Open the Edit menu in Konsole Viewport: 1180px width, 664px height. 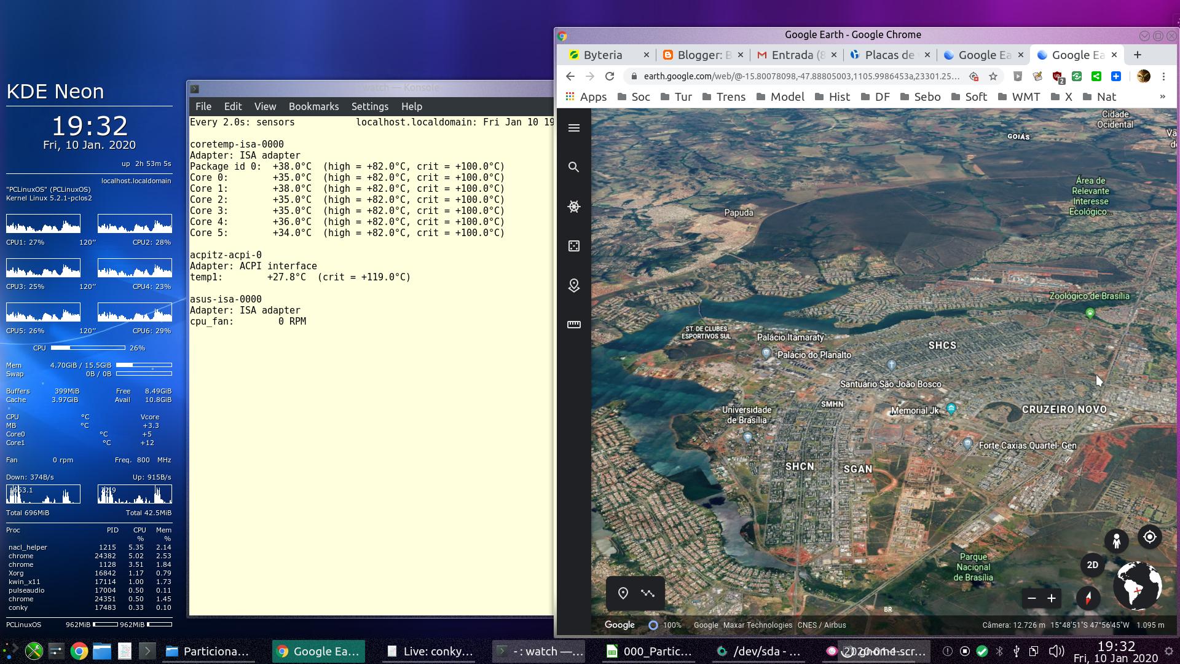(233, 106)
